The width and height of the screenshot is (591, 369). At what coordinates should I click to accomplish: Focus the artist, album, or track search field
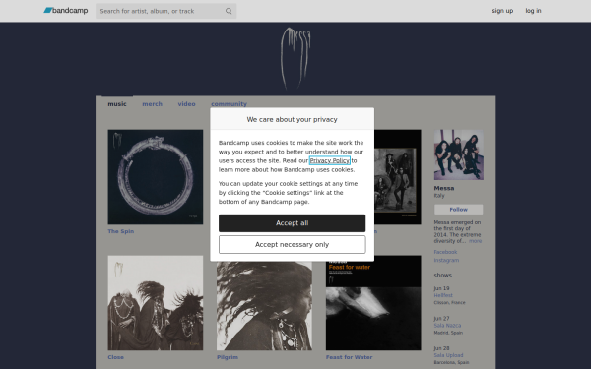[x=165, y=11]
